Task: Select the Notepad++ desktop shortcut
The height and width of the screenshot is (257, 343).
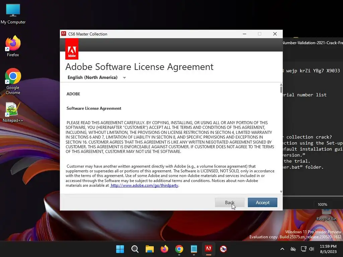Action: [x=13, y=112]
